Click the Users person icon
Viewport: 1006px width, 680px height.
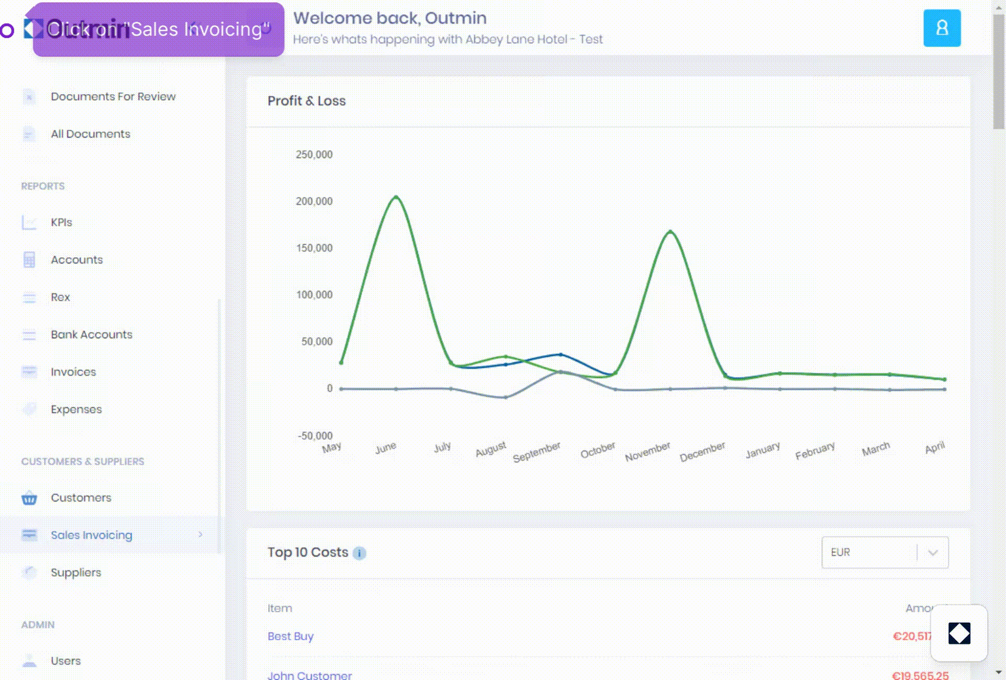point(29,661)
